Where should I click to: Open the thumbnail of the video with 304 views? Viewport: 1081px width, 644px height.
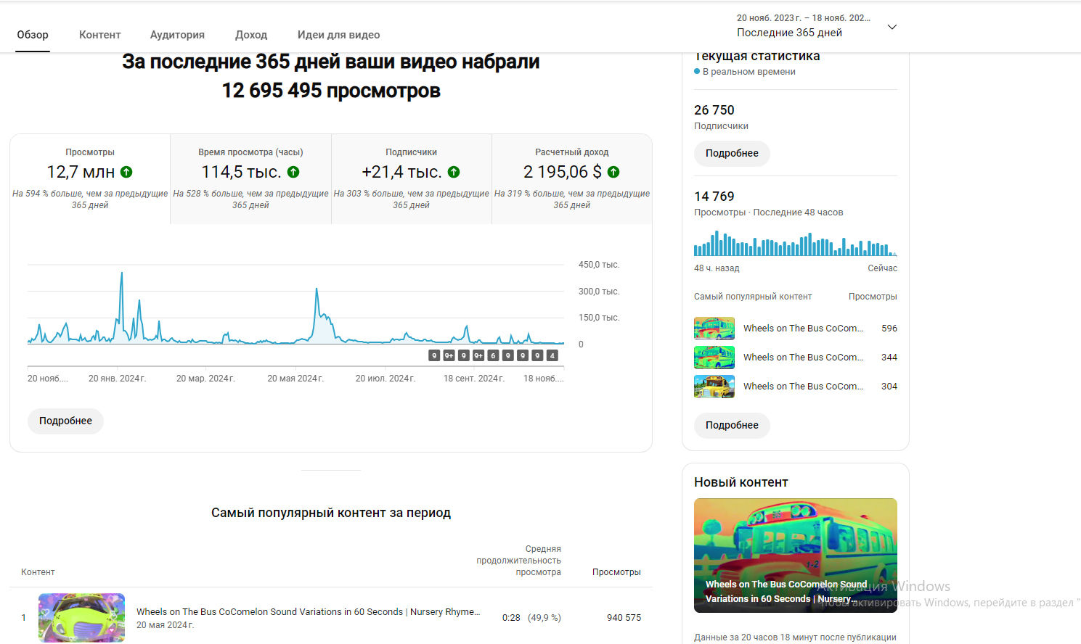[x=714, y=387]
